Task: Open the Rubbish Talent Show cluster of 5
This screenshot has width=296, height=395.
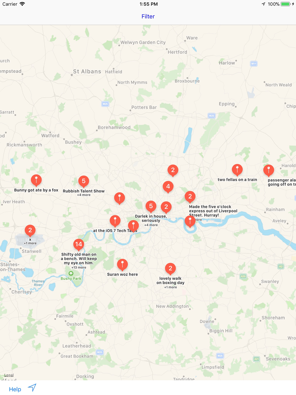Action: 84,181
